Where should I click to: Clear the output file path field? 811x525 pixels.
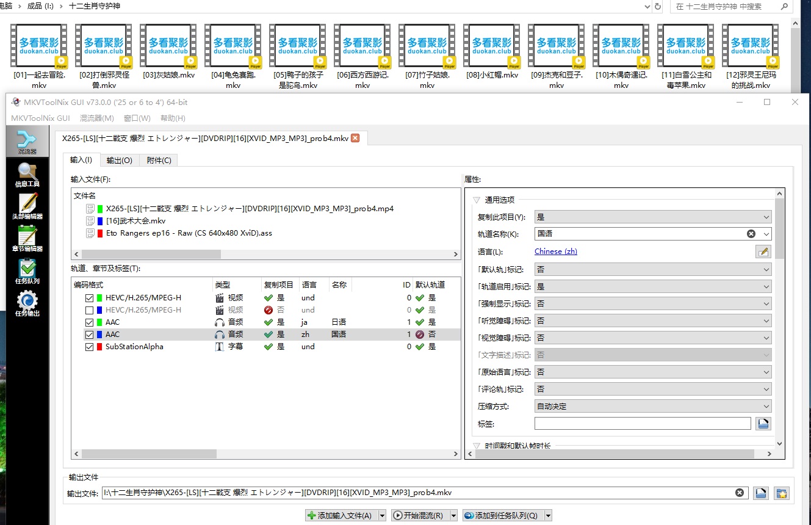click(740, 493)
